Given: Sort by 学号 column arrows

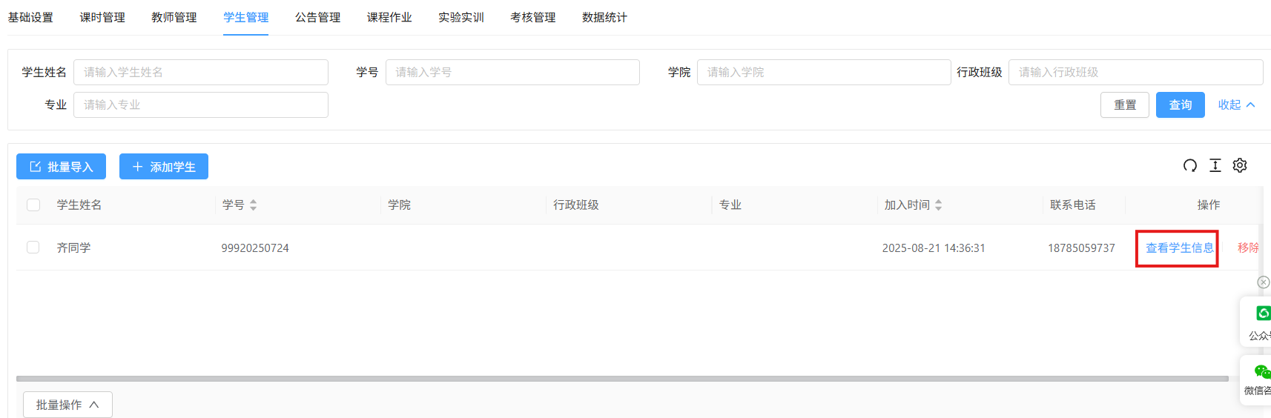Looking at the screenshot, I should click(253, 205).
